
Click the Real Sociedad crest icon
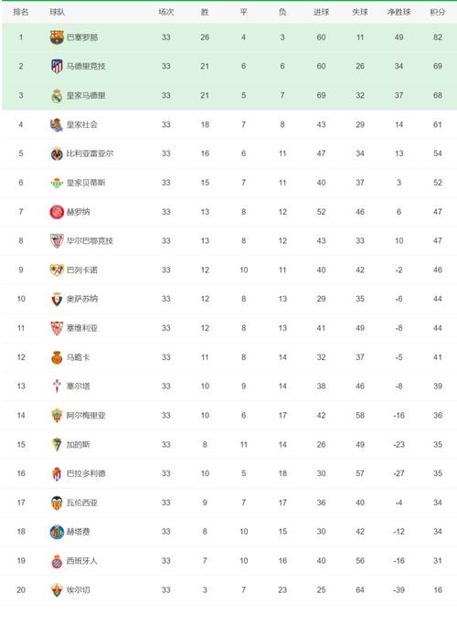pos(57,125)
